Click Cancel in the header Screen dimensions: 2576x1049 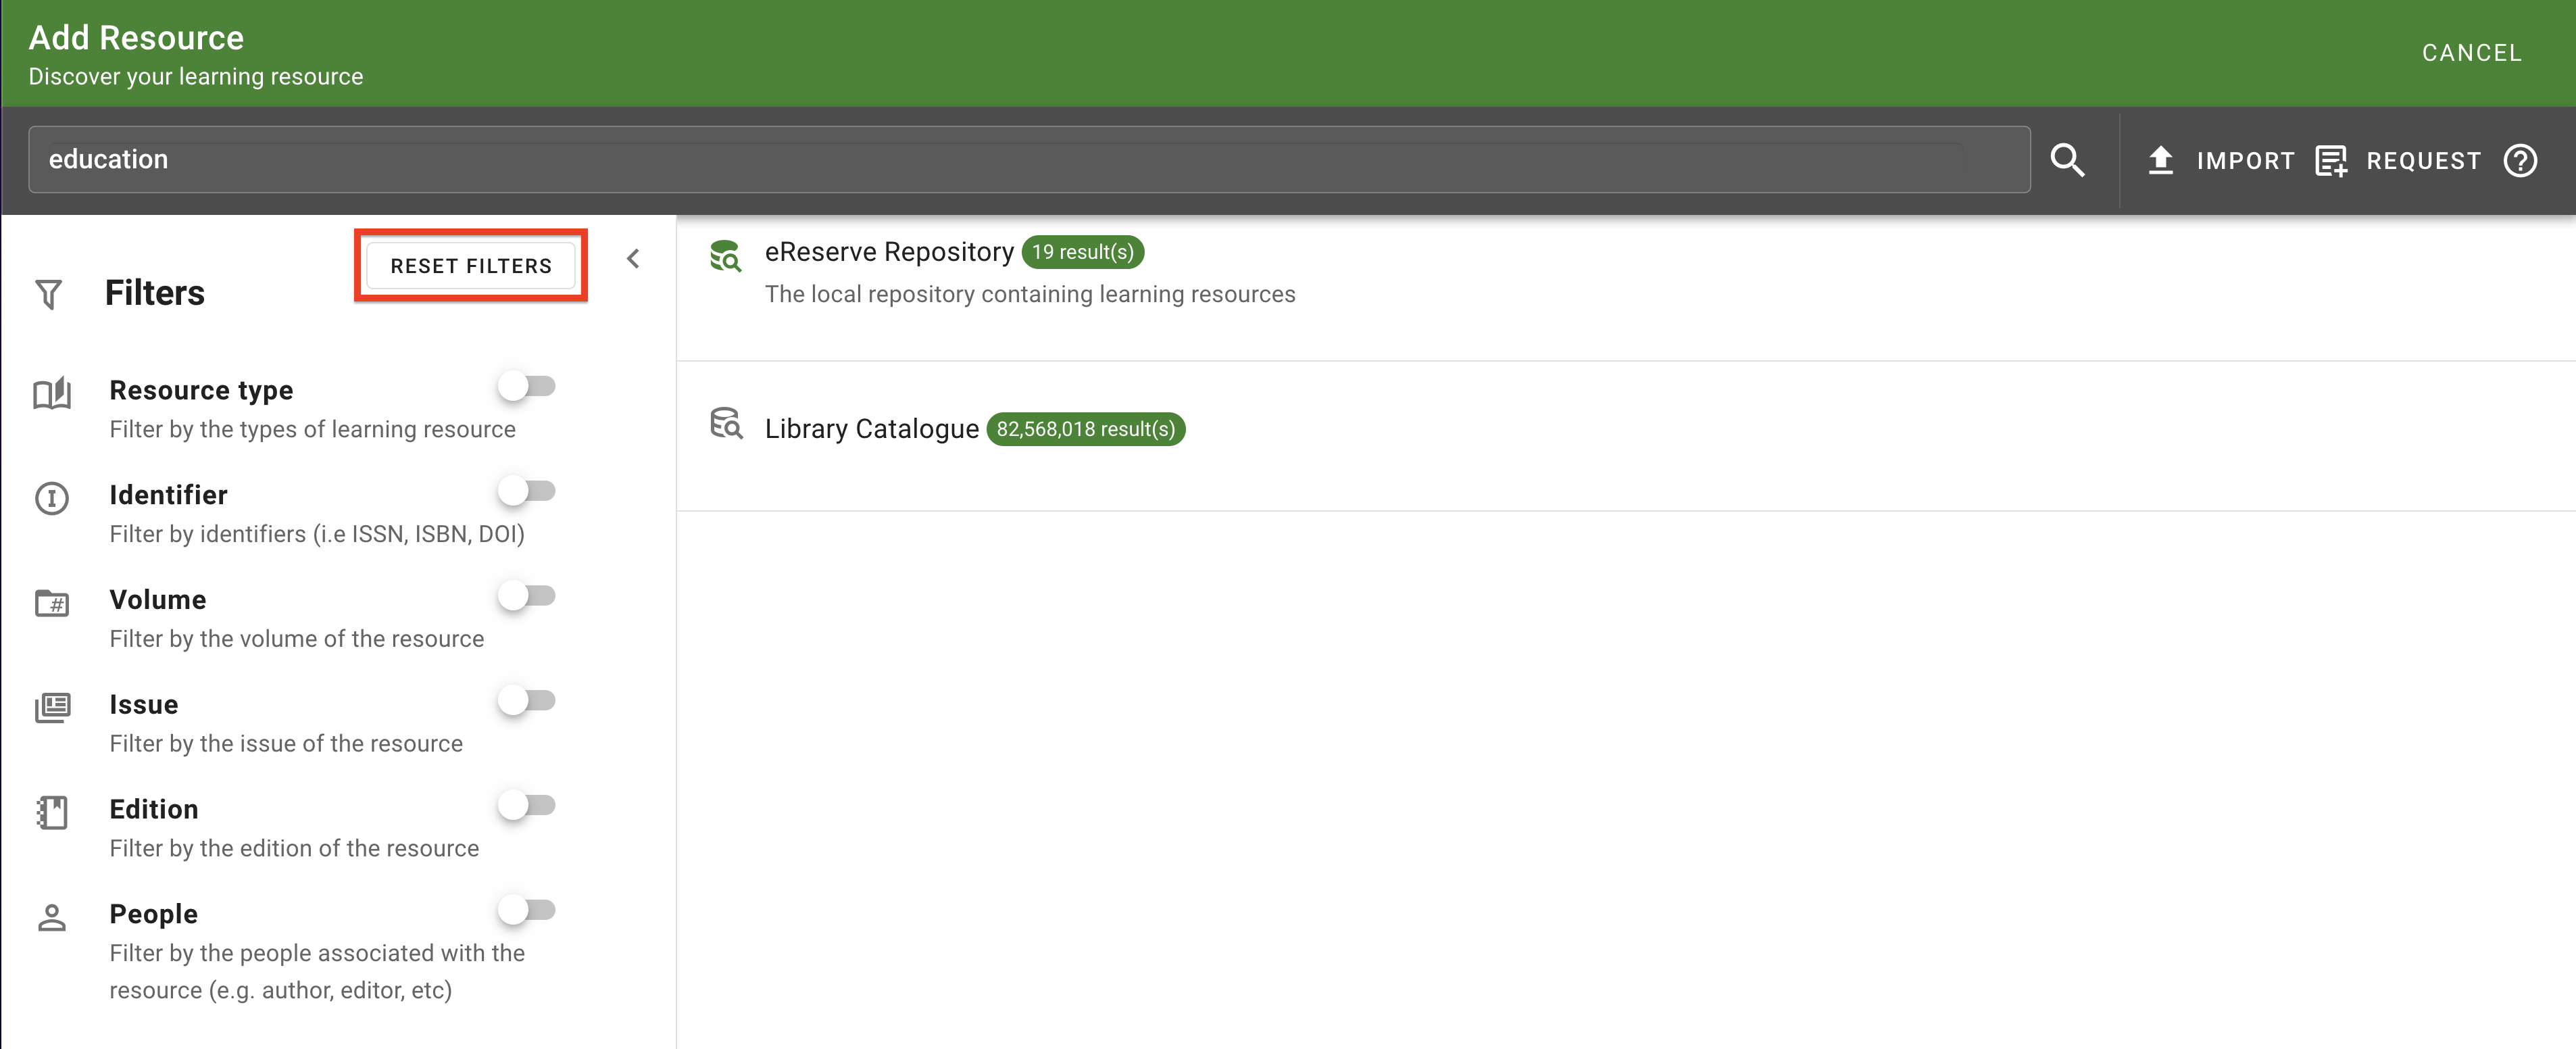click(x=2471, y=53)
